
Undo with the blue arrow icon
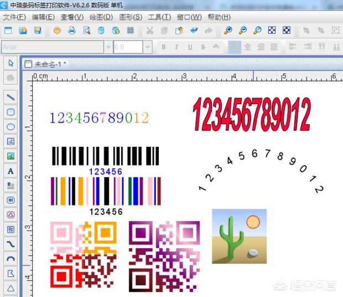194,30
